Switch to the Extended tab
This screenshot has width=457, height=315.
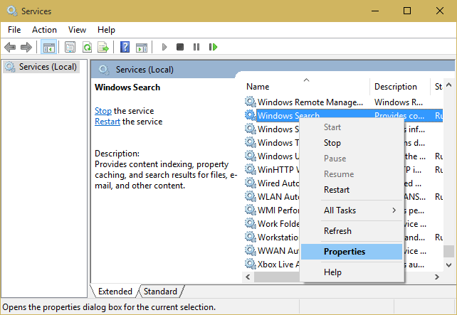pos(115,292)
